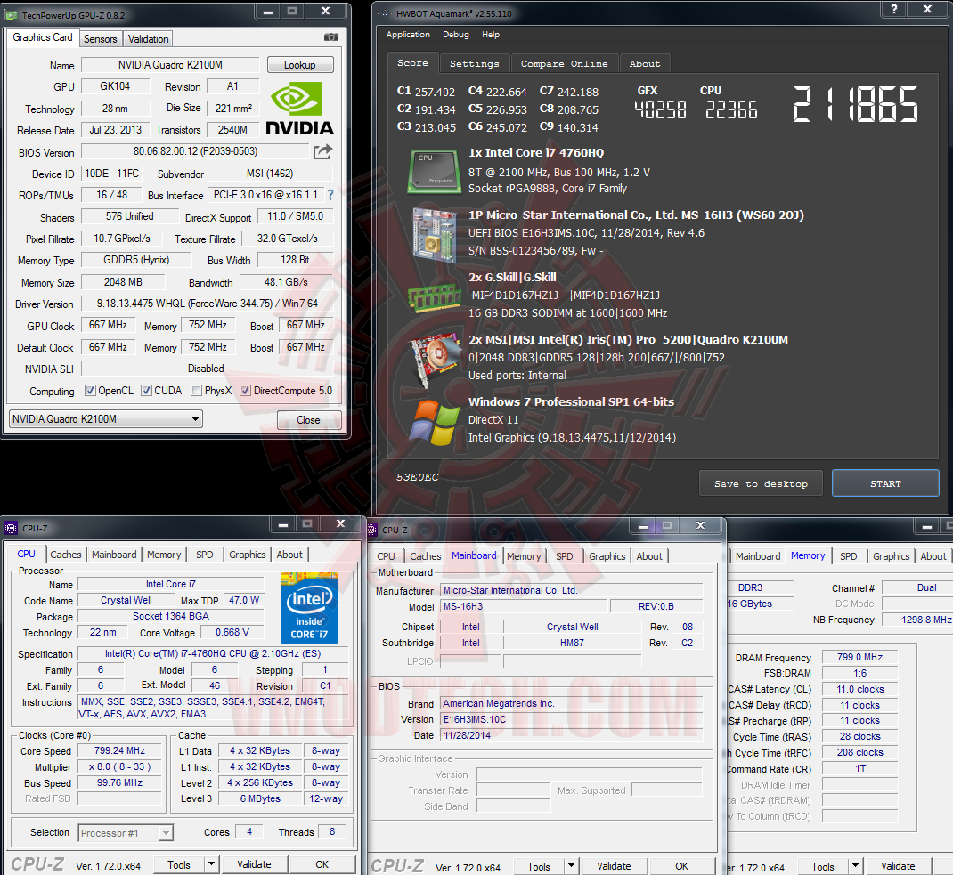
Task: Click OK in left CPU-Z window
Action: [322, 864]
